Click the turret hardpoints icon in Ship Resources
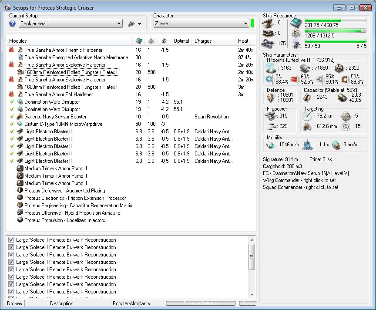376x310 pixels. click(268, 24)
